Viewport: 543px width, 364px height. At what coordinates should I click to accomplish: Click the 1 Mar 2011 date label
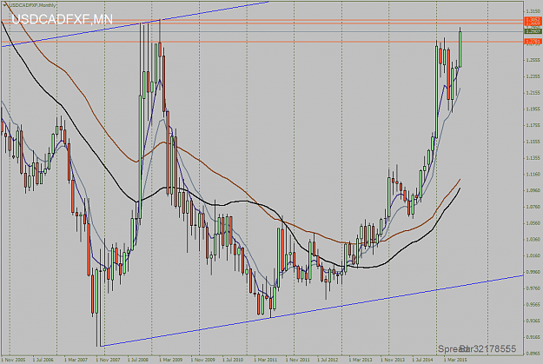click(x=266, y=360)
